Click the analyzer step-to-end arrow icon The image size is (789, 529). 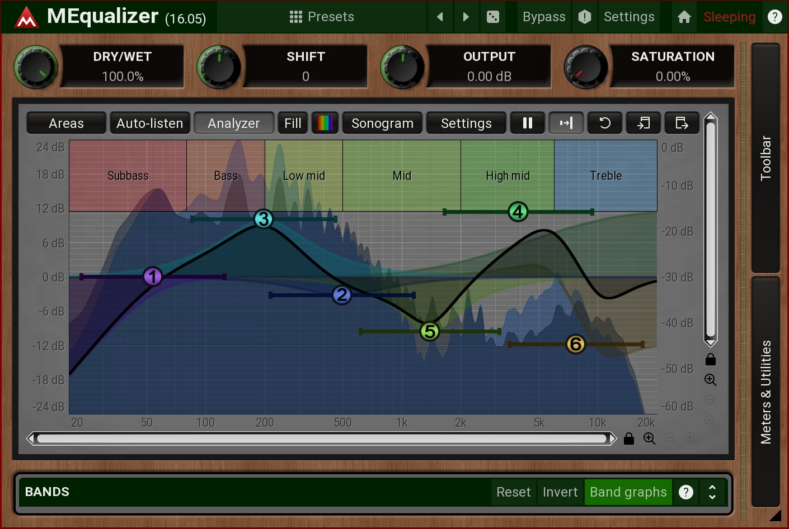pyautogui.click(x=566, y=123)
